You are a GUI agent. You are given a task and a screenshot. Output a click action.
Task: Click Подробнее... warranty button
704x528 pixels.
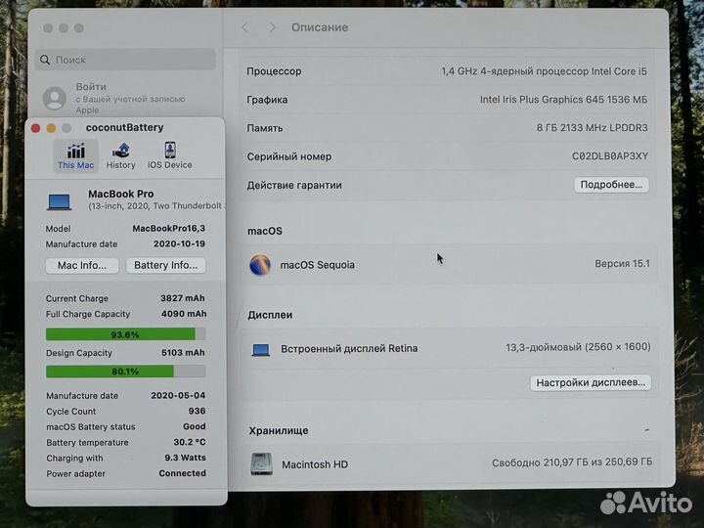pos(611,185)
